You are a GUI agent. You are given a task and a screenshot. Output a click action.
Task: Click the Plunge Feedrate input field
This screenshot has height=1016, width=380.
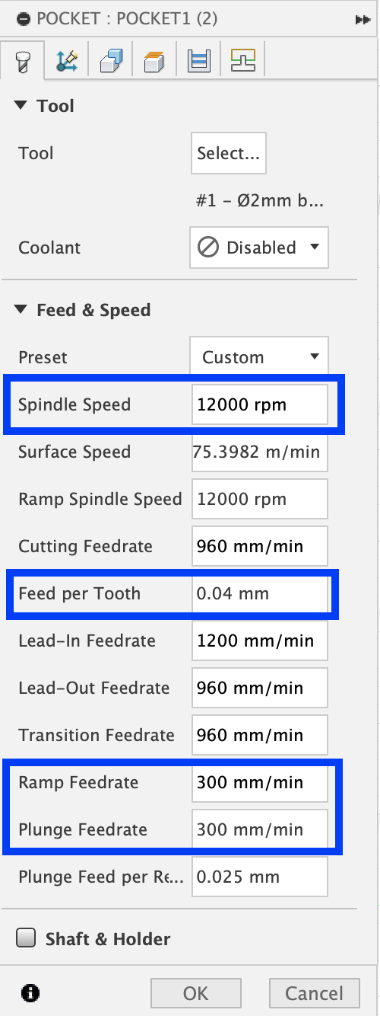(260, 829)
